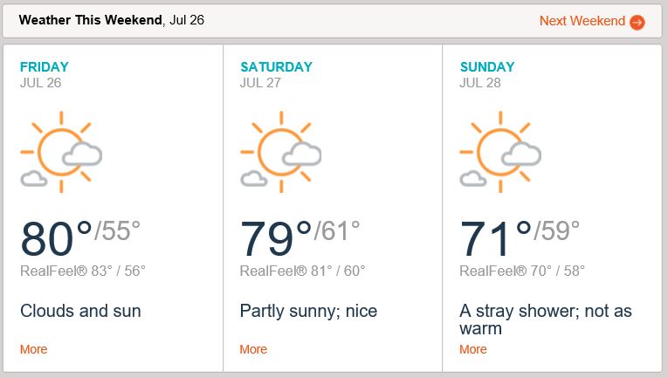Click Sunday's 71° high temperature

coord(495,239)
